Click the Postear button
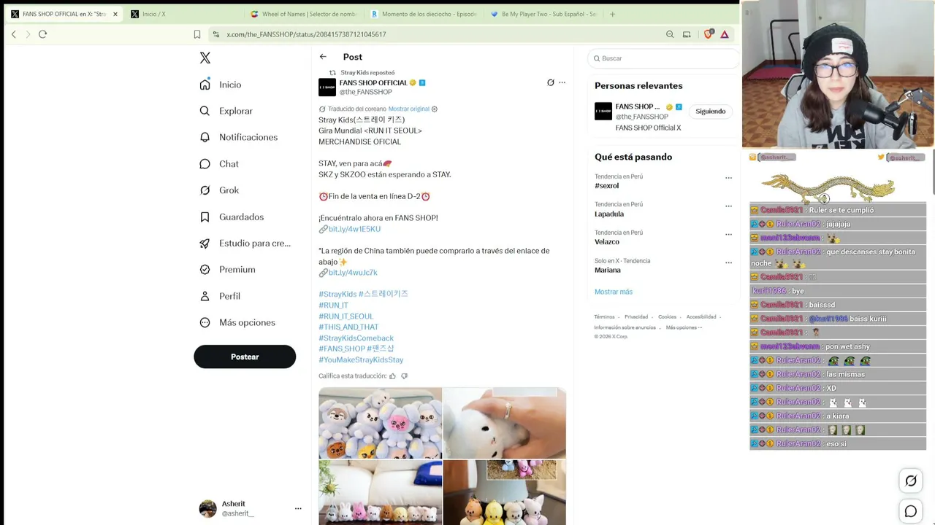 click(245, 357)
